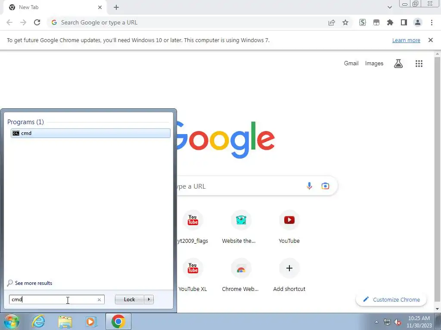This screenshot has width=441, height=330.
Task: Open the Google apps grid
Action: (x=419, y=64)
